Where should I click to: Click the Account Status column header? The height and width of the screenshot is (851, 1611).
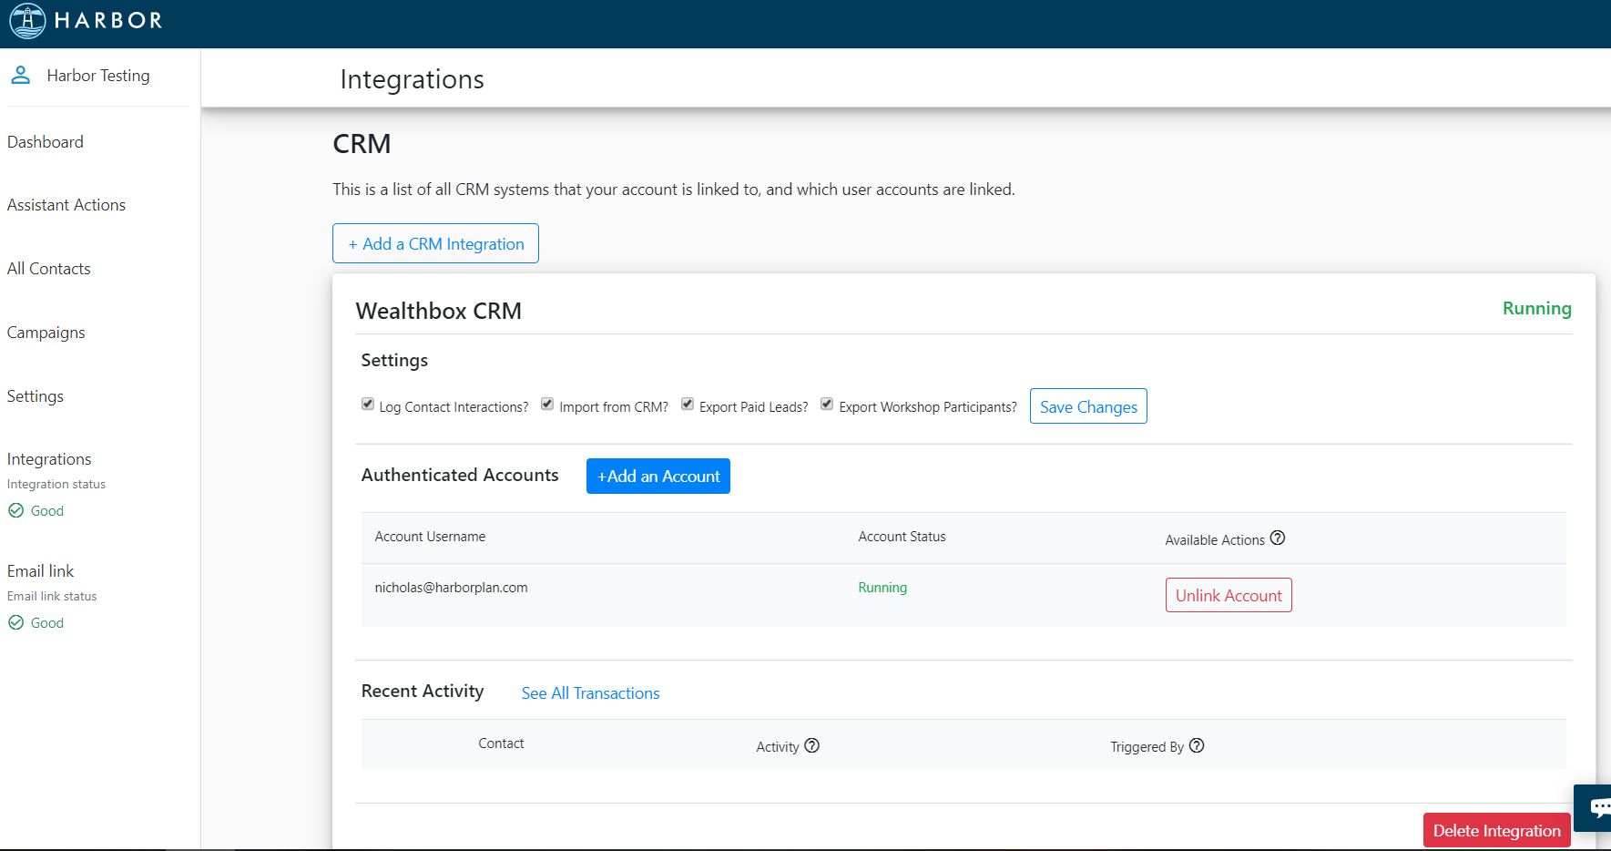coord(902,537)
